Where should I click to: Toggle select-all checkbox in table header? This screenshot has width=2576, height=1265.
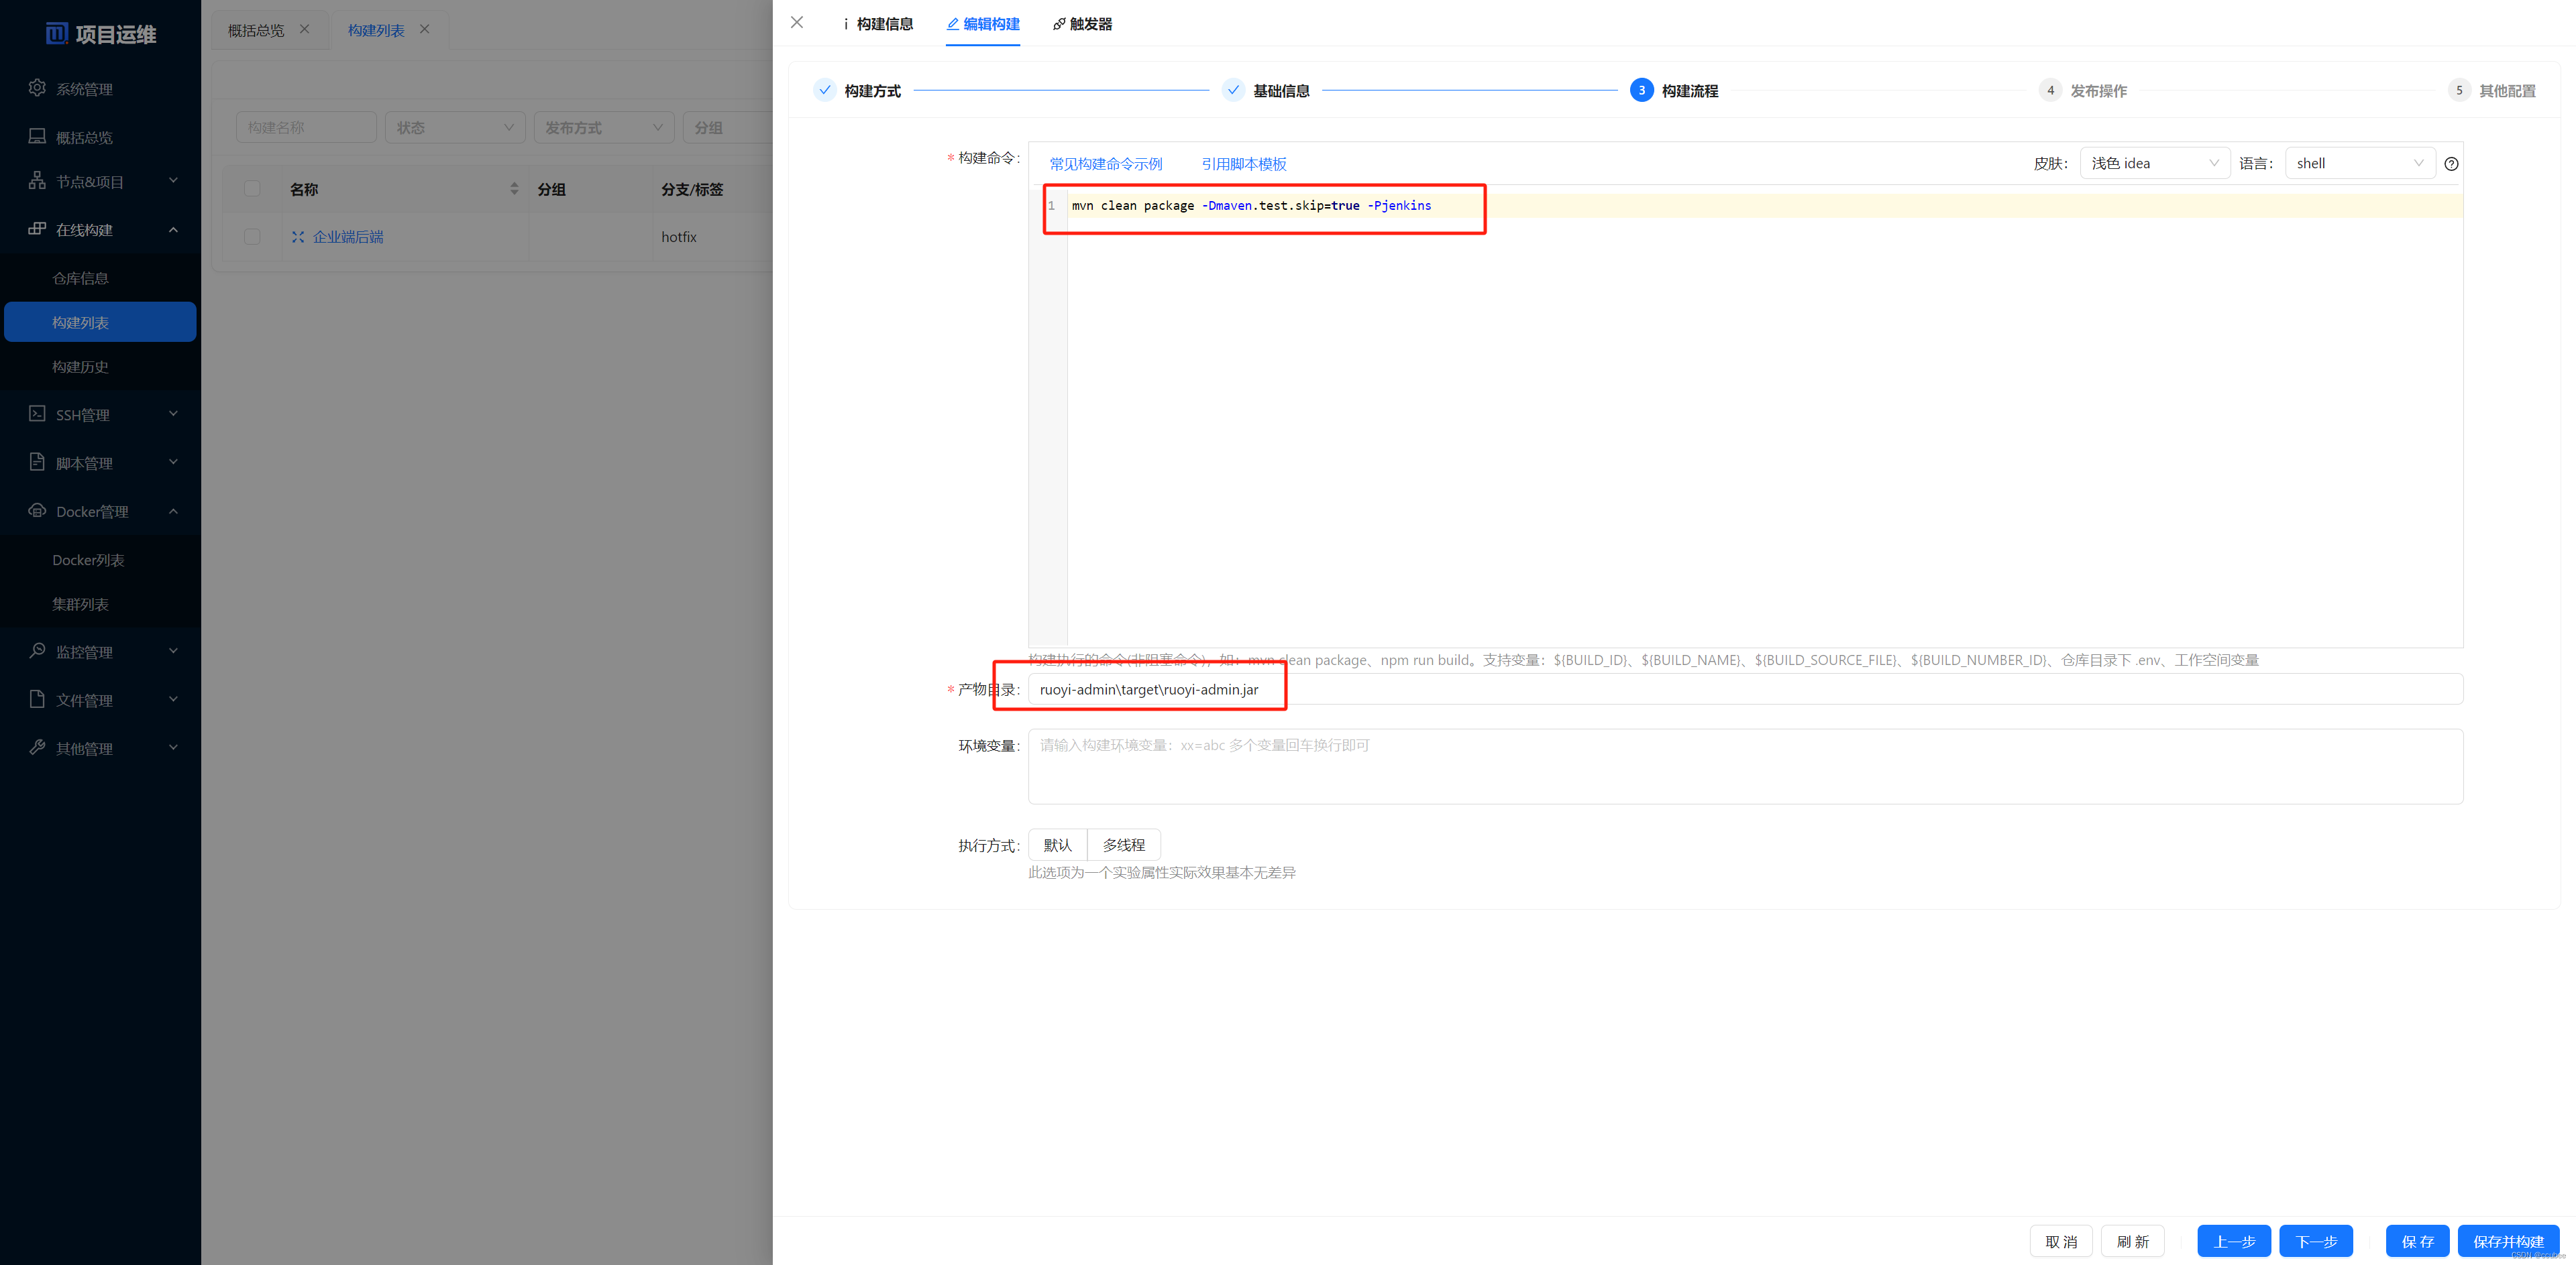(252, 189)
